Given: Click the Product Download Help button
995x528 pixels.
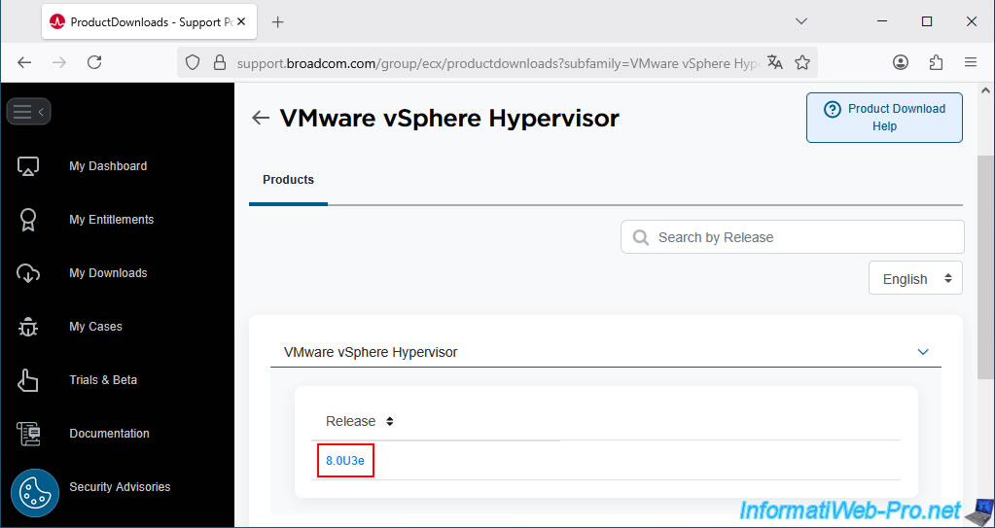Looking at the screenshot, I should 884,118.
